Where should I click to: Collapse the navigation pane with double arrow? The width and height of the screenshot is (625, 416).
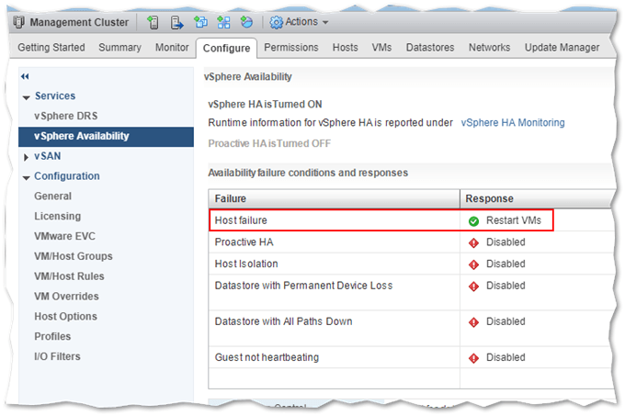pos(25,76)
